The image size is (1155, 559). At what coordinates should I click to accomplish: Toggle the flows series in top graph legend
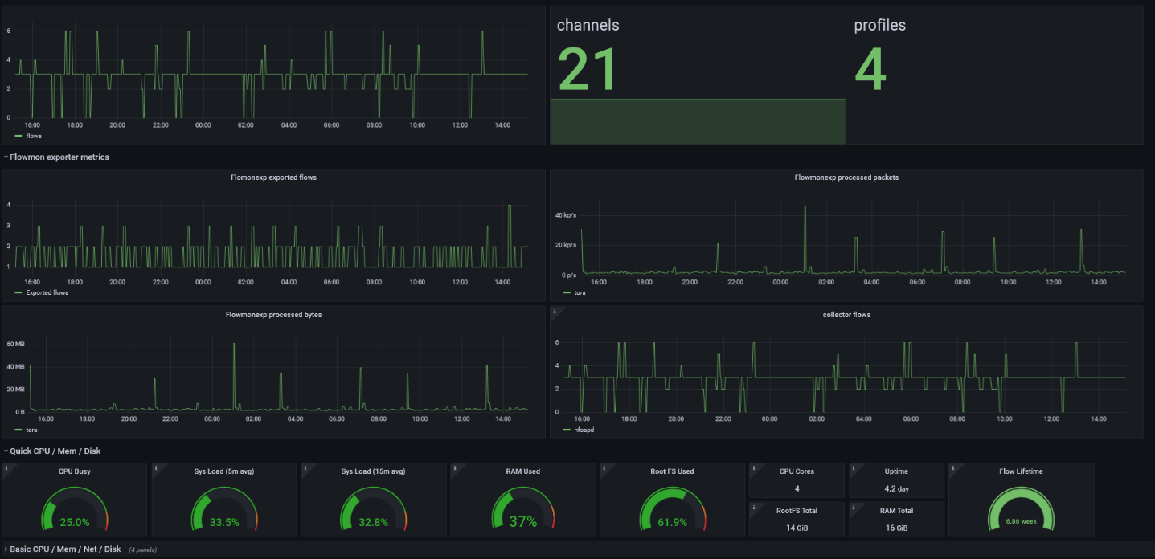pos(32,135)
